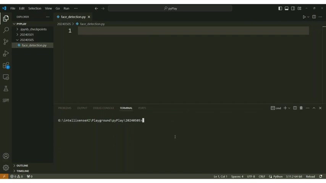The width and height of the screenshot is (326, 183).
Task: Click the Python language mode in status bar
Action: pos(278,177)
